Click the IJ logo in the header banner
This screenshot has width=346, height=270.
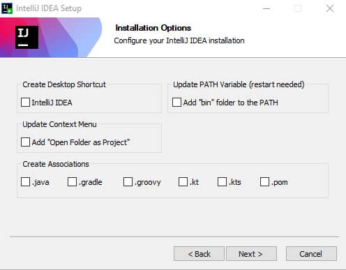coord(27,37)
